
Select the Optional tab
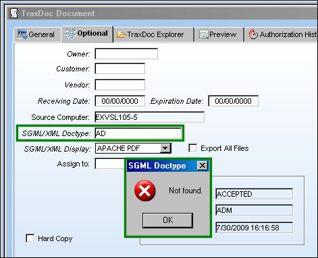point(87,34)
